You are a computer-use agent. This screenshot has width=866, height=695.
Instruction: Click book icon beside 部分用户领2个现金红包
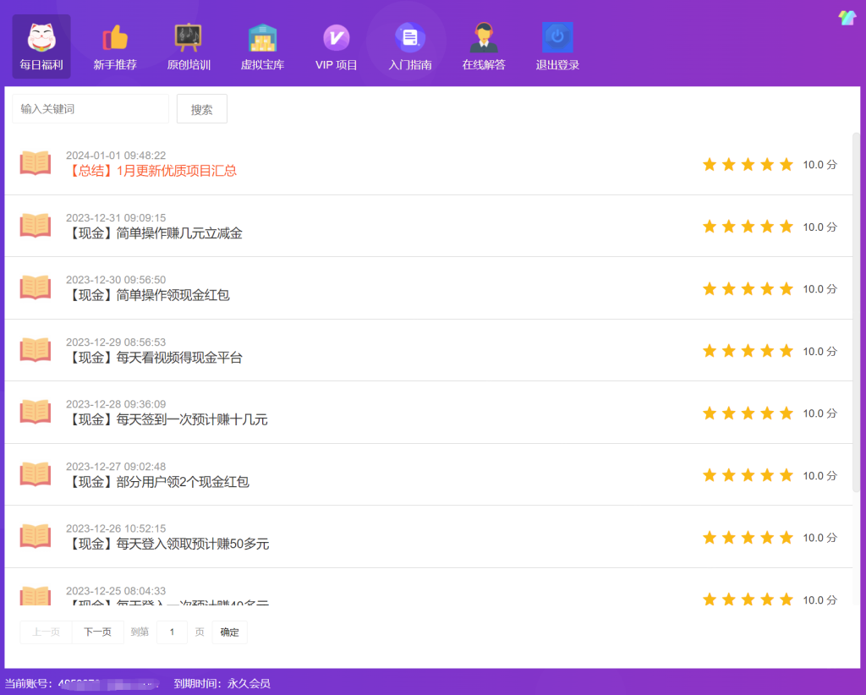click(36, 474)
